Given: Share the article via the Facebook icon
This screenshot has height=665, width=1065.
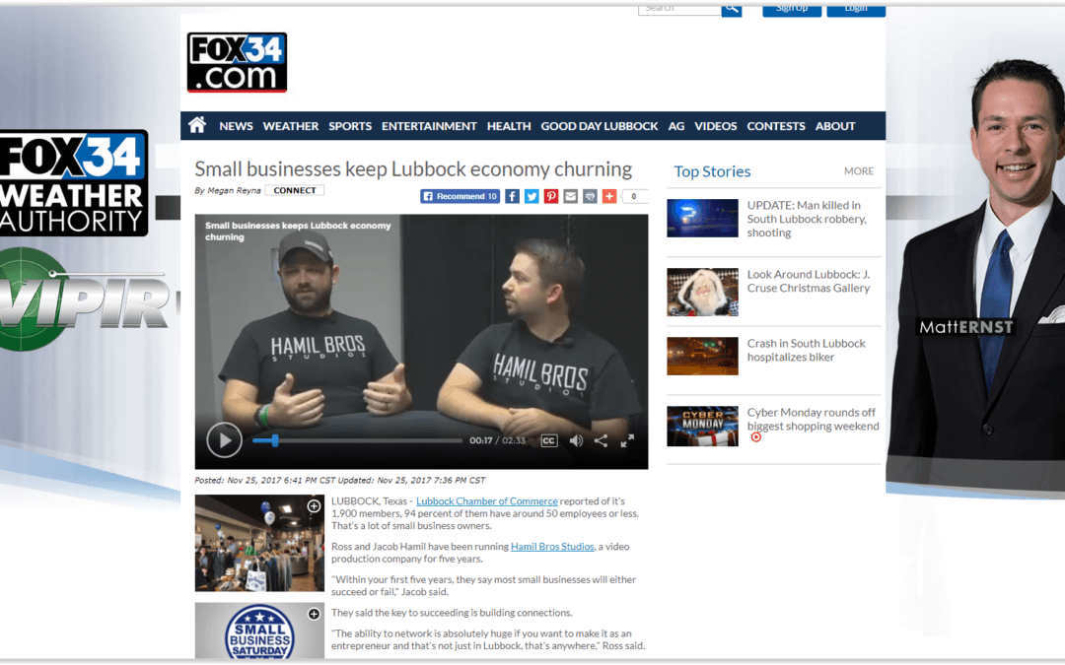Looking at the screenshot, I should pyautogui.click(x=513, y=196).
